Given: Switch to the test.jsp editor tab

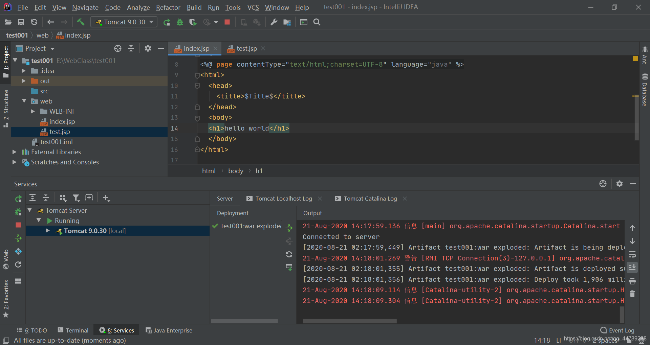Looking at the screenshot, I should [x=246, y=48].
